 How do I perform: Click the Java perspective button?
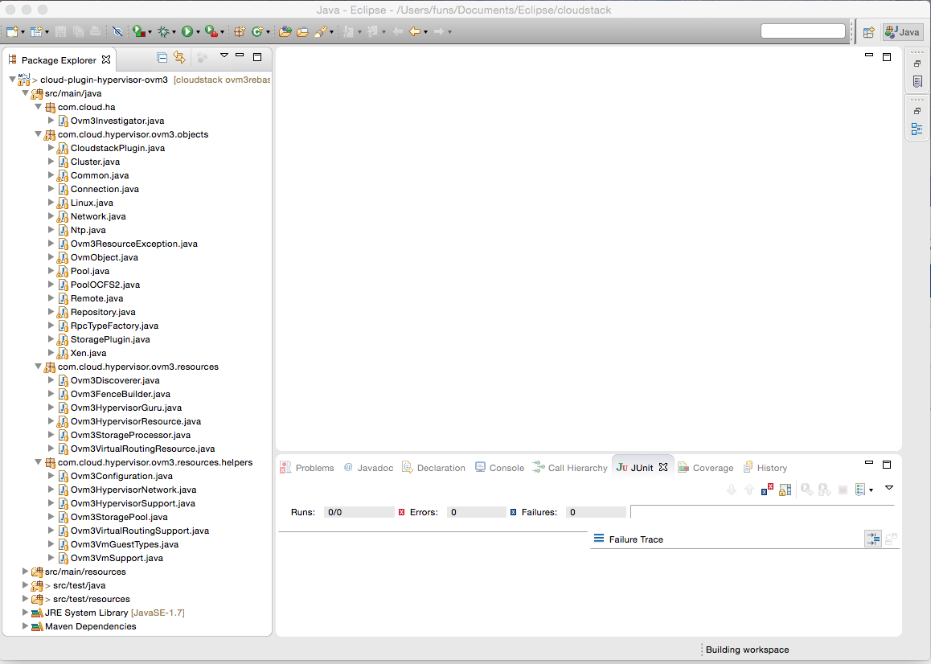pos(903,32)
